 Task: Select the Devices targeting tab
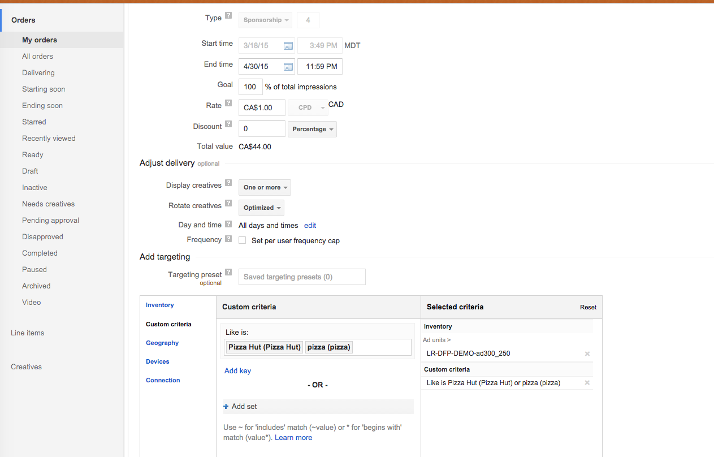[157, 361]
